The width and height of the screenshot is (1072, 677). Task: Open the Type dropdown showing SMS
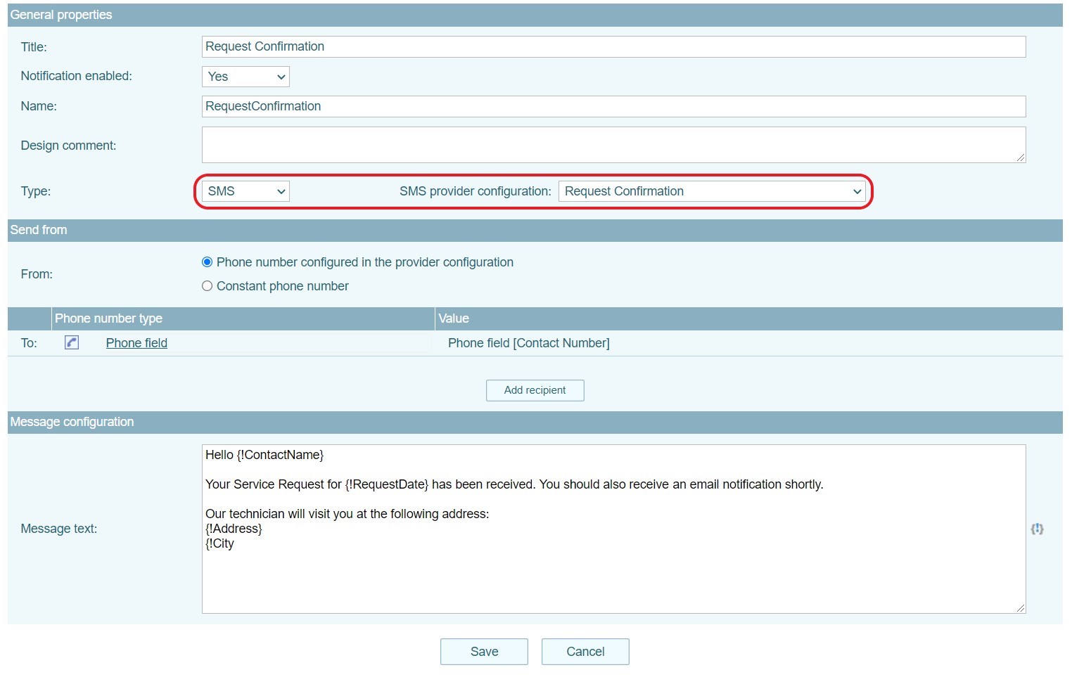pyautogui.click(x=245, y=191)
